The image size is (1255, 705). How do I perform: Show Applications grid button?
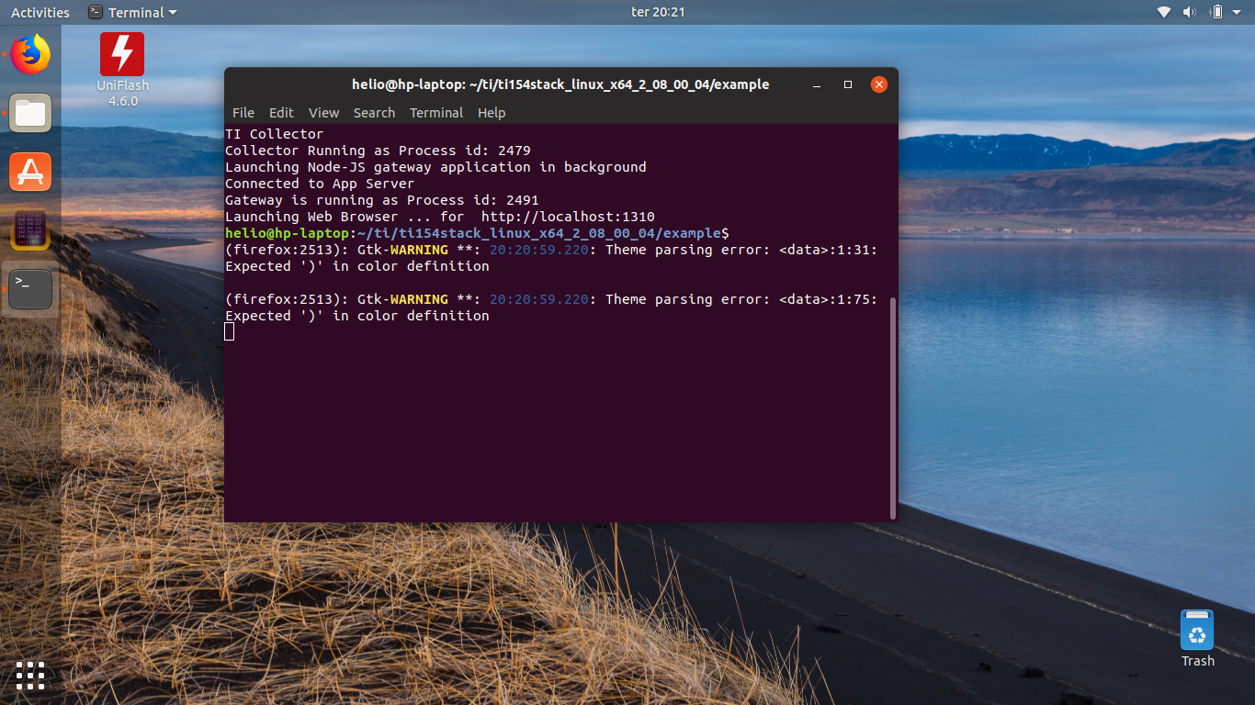[x=30, y=676]
